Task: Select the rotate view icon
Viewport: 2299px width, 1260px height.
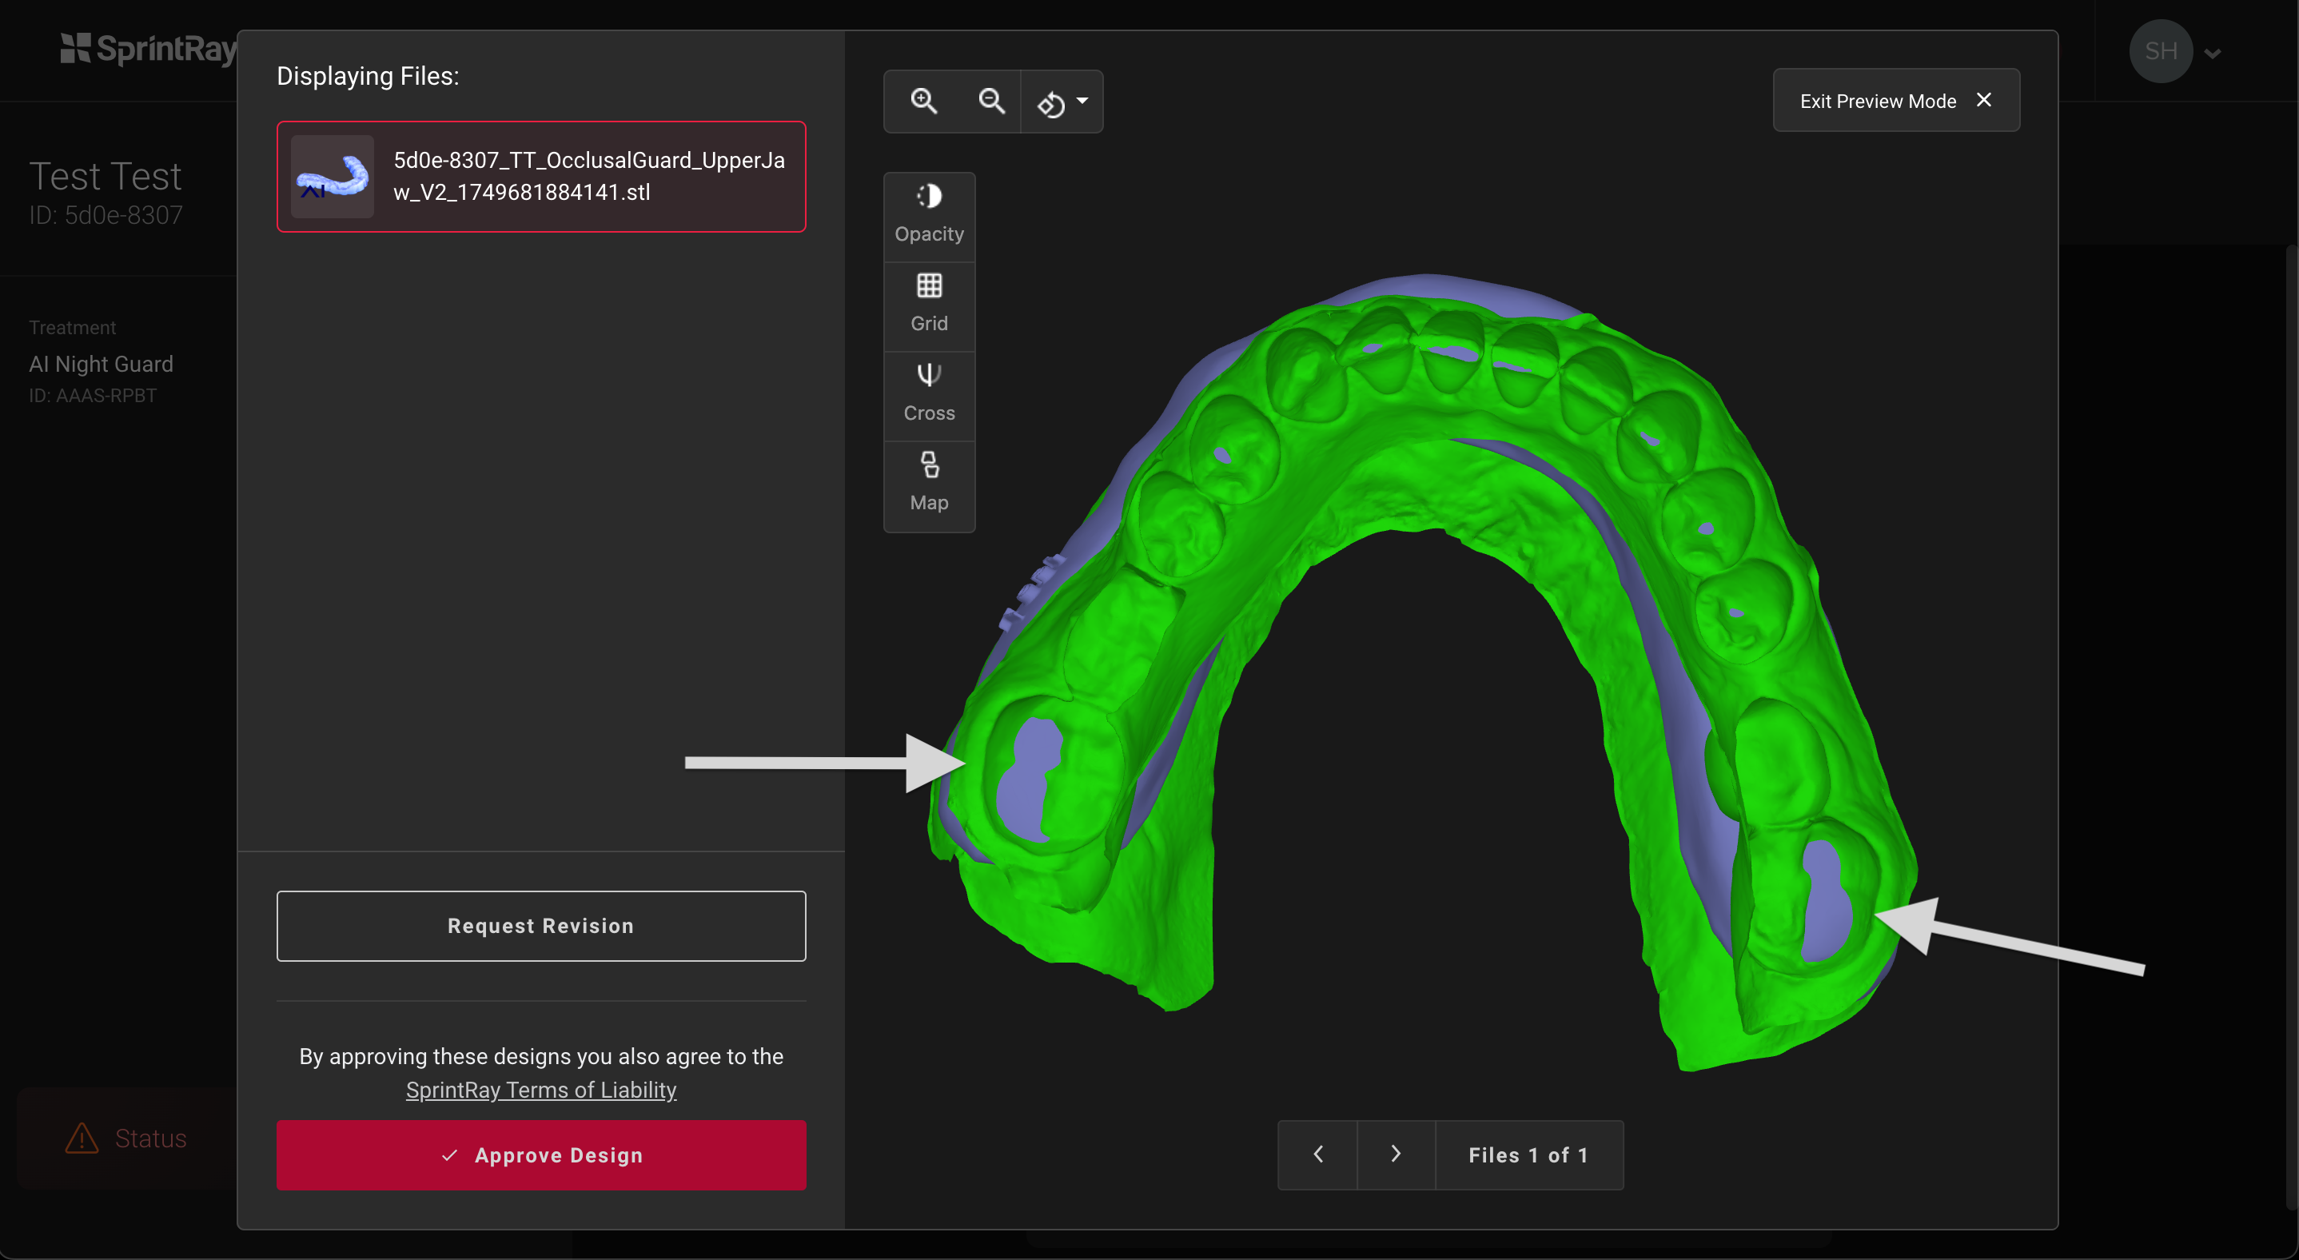Action: pos(1053,102)
